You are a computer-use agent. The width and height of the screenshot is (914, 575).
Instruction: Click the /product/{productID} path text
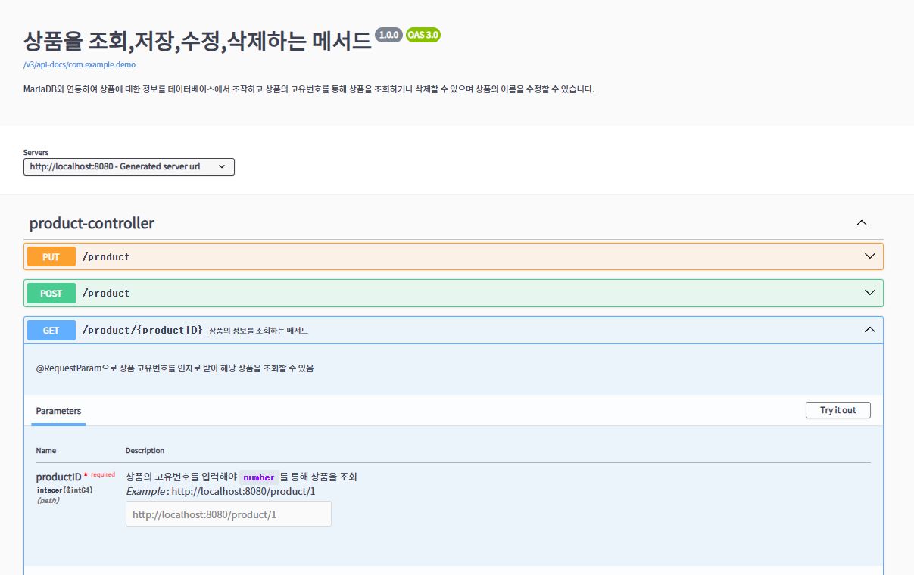[142, 330]
